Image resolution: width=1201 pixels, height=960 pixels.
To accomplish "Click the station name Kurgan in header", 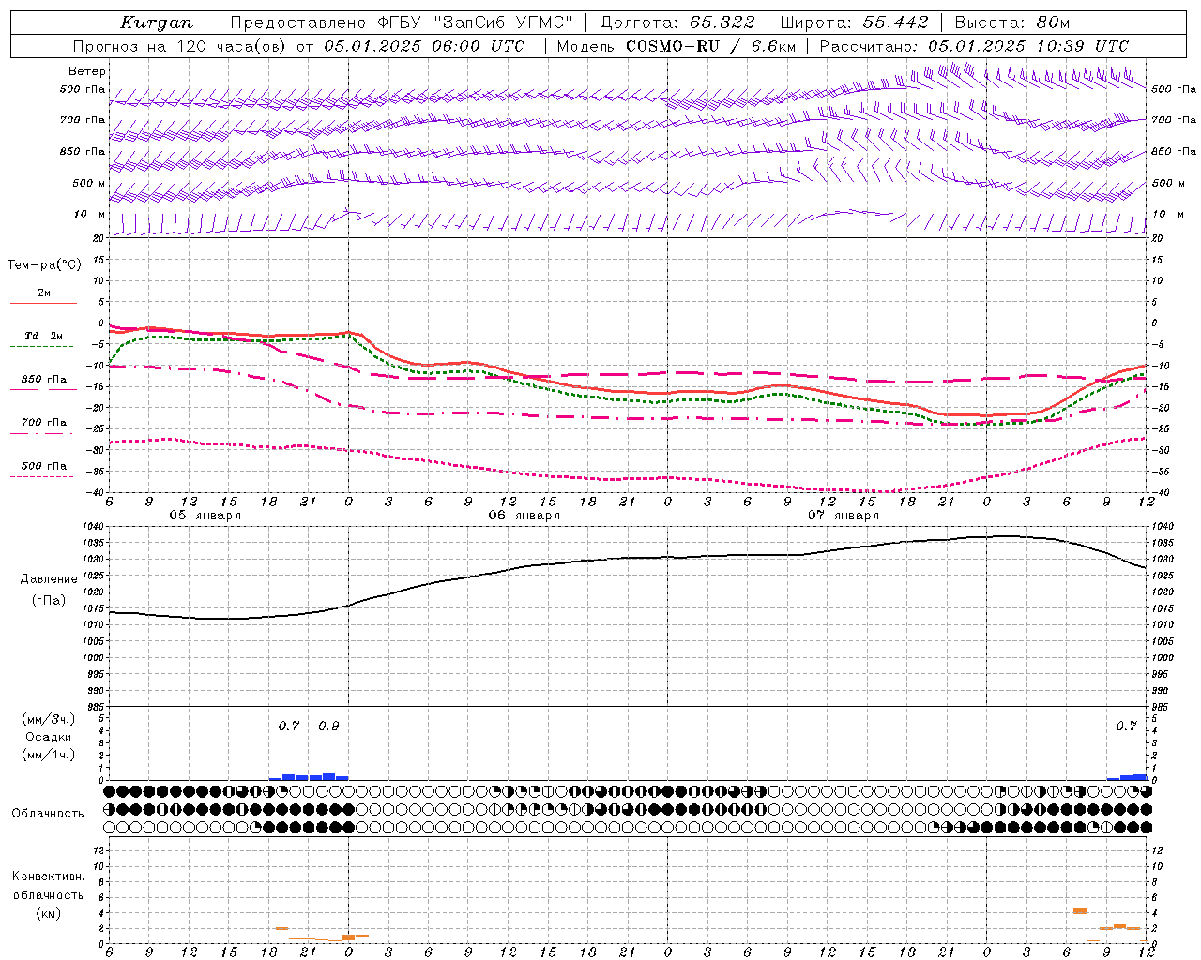I will pyautogui.click(x=157, y=22).
